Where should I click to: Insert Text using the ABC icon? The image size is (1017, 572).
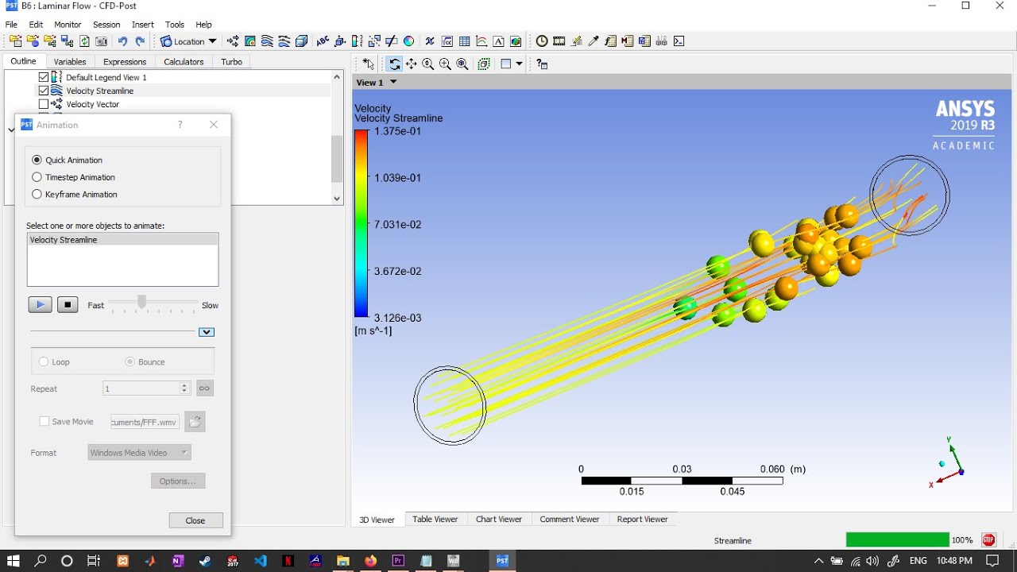(323, 41)
